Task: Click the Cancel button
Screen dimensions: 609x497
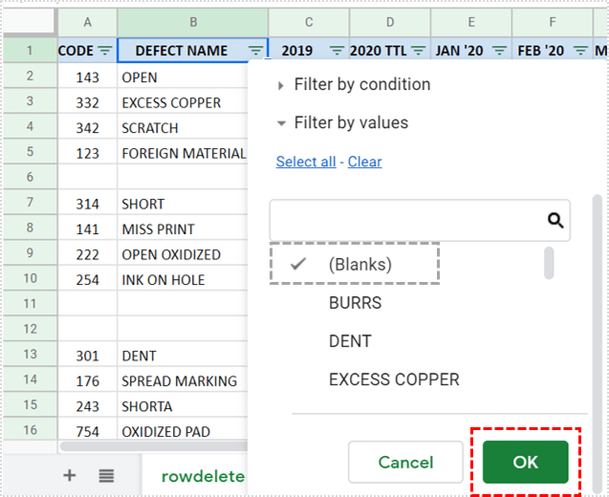Action: [405, 463]
